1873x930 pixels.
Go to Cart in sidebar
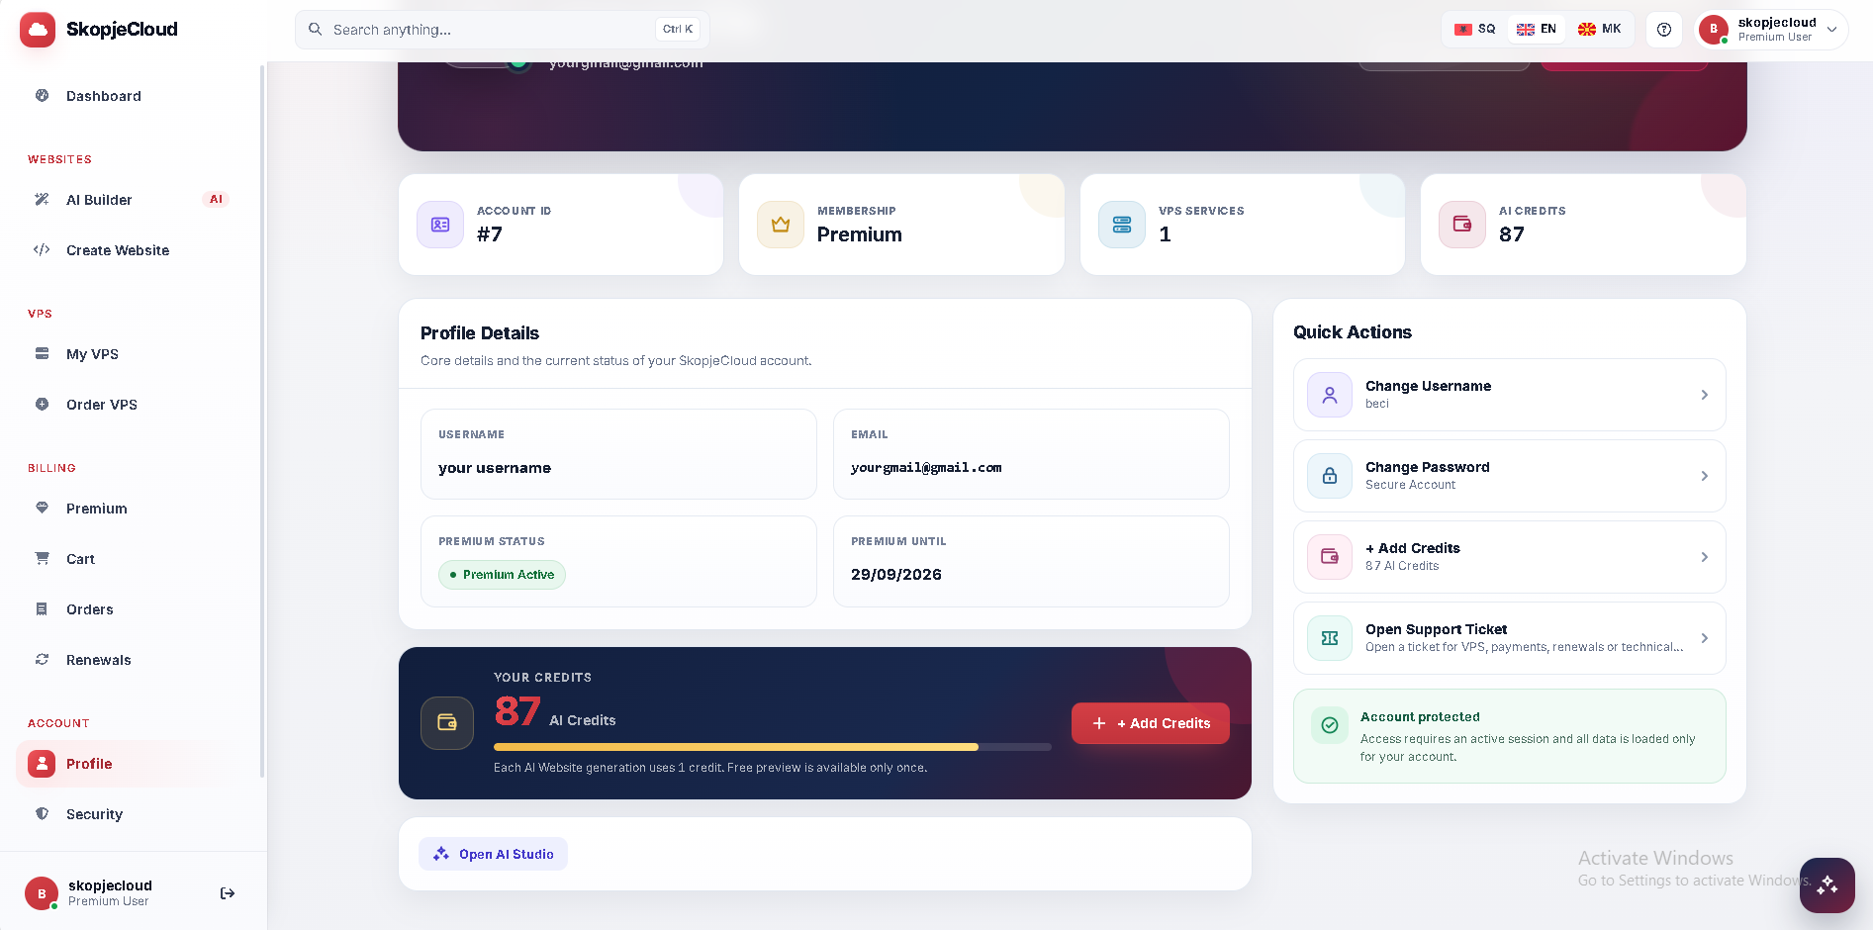pos(131,559)
